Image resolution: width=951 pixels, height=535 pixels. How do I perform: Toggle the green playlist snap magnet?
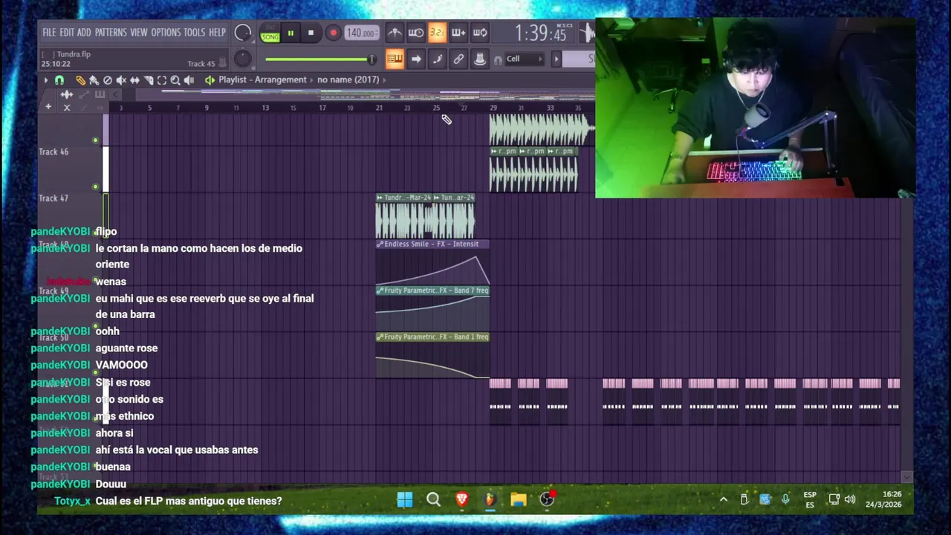[x=59, y=80]
